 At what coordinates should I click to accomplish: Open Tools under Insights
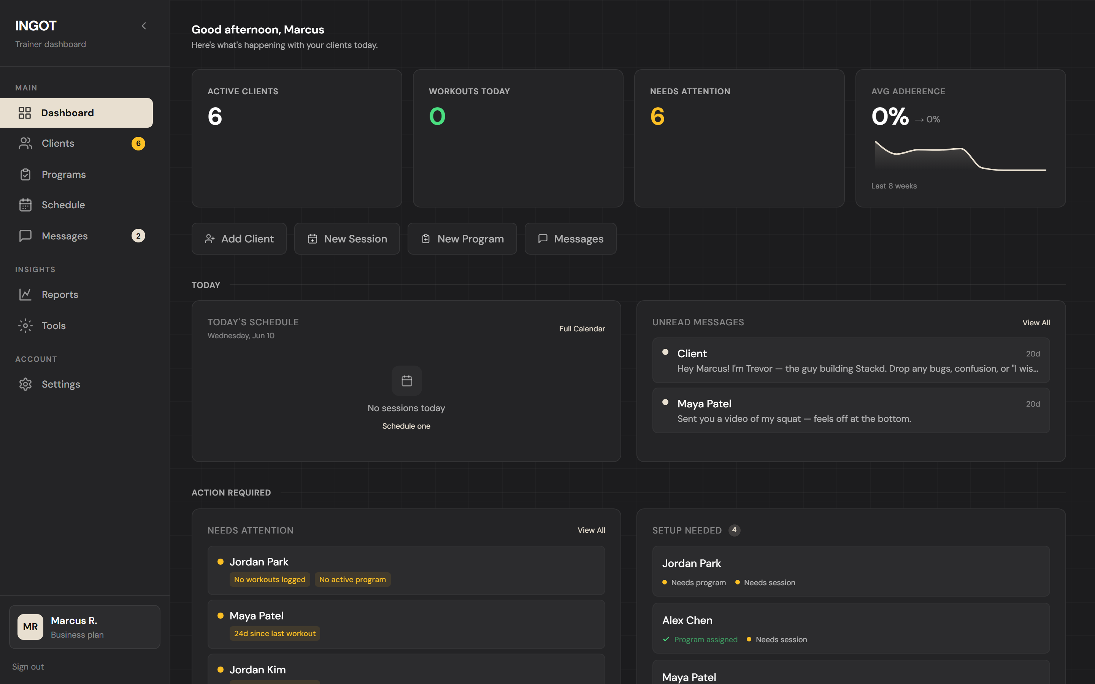(76, 326)
